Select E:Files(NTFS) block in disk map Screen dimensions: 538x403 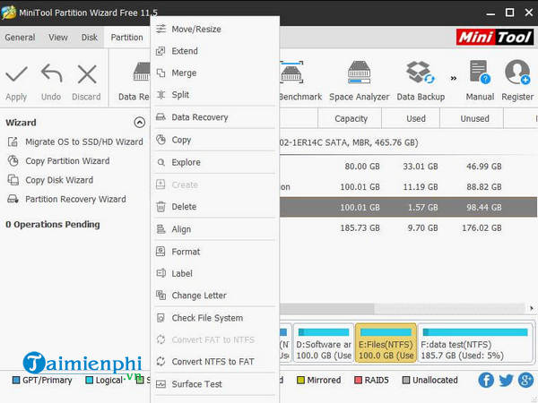[x=386, y=343]
